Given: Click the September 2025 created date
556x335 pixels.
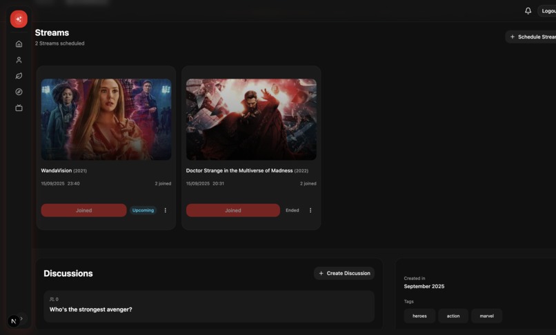Looking at the screenshot, I should (424, 287).
